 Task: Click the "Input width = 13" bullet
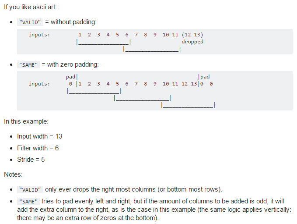[40, 136]
